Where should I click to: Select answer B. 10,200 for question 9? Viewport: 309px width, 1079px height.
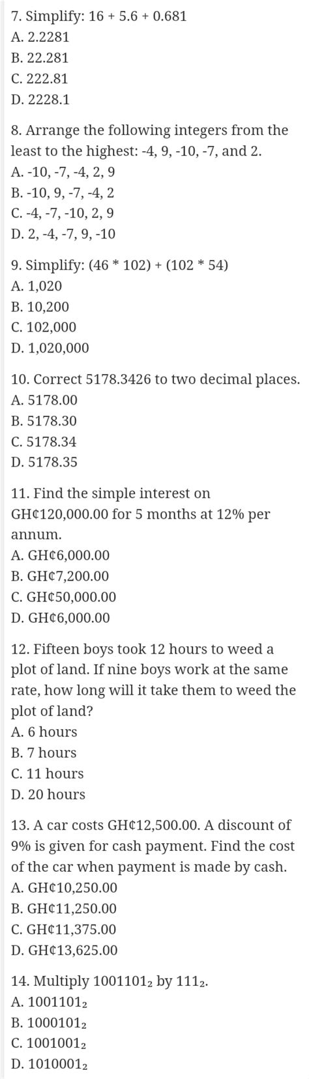coord(40,307)
